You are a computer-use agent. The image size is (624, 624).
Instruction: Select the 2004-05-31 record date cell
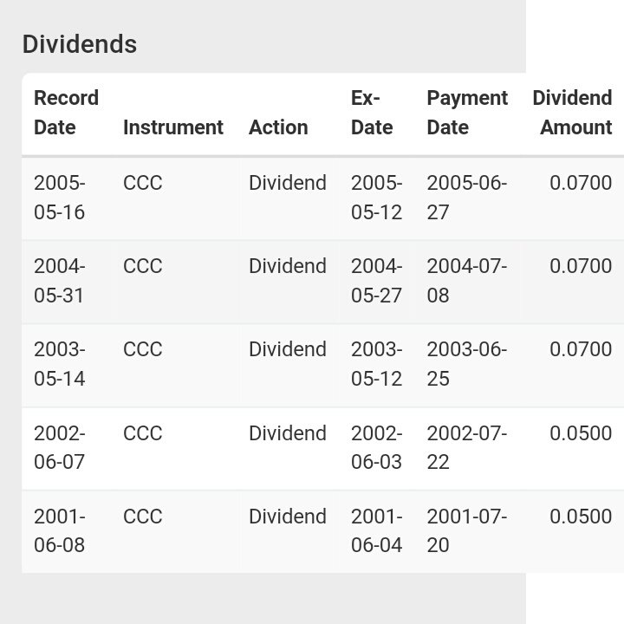60,281
